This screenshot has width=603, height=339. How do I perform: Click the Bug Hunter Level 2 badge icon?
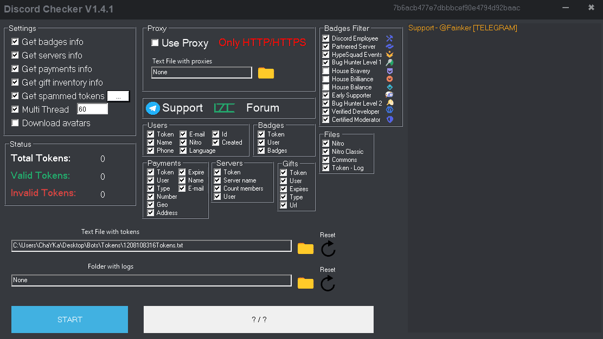point(389,103)
